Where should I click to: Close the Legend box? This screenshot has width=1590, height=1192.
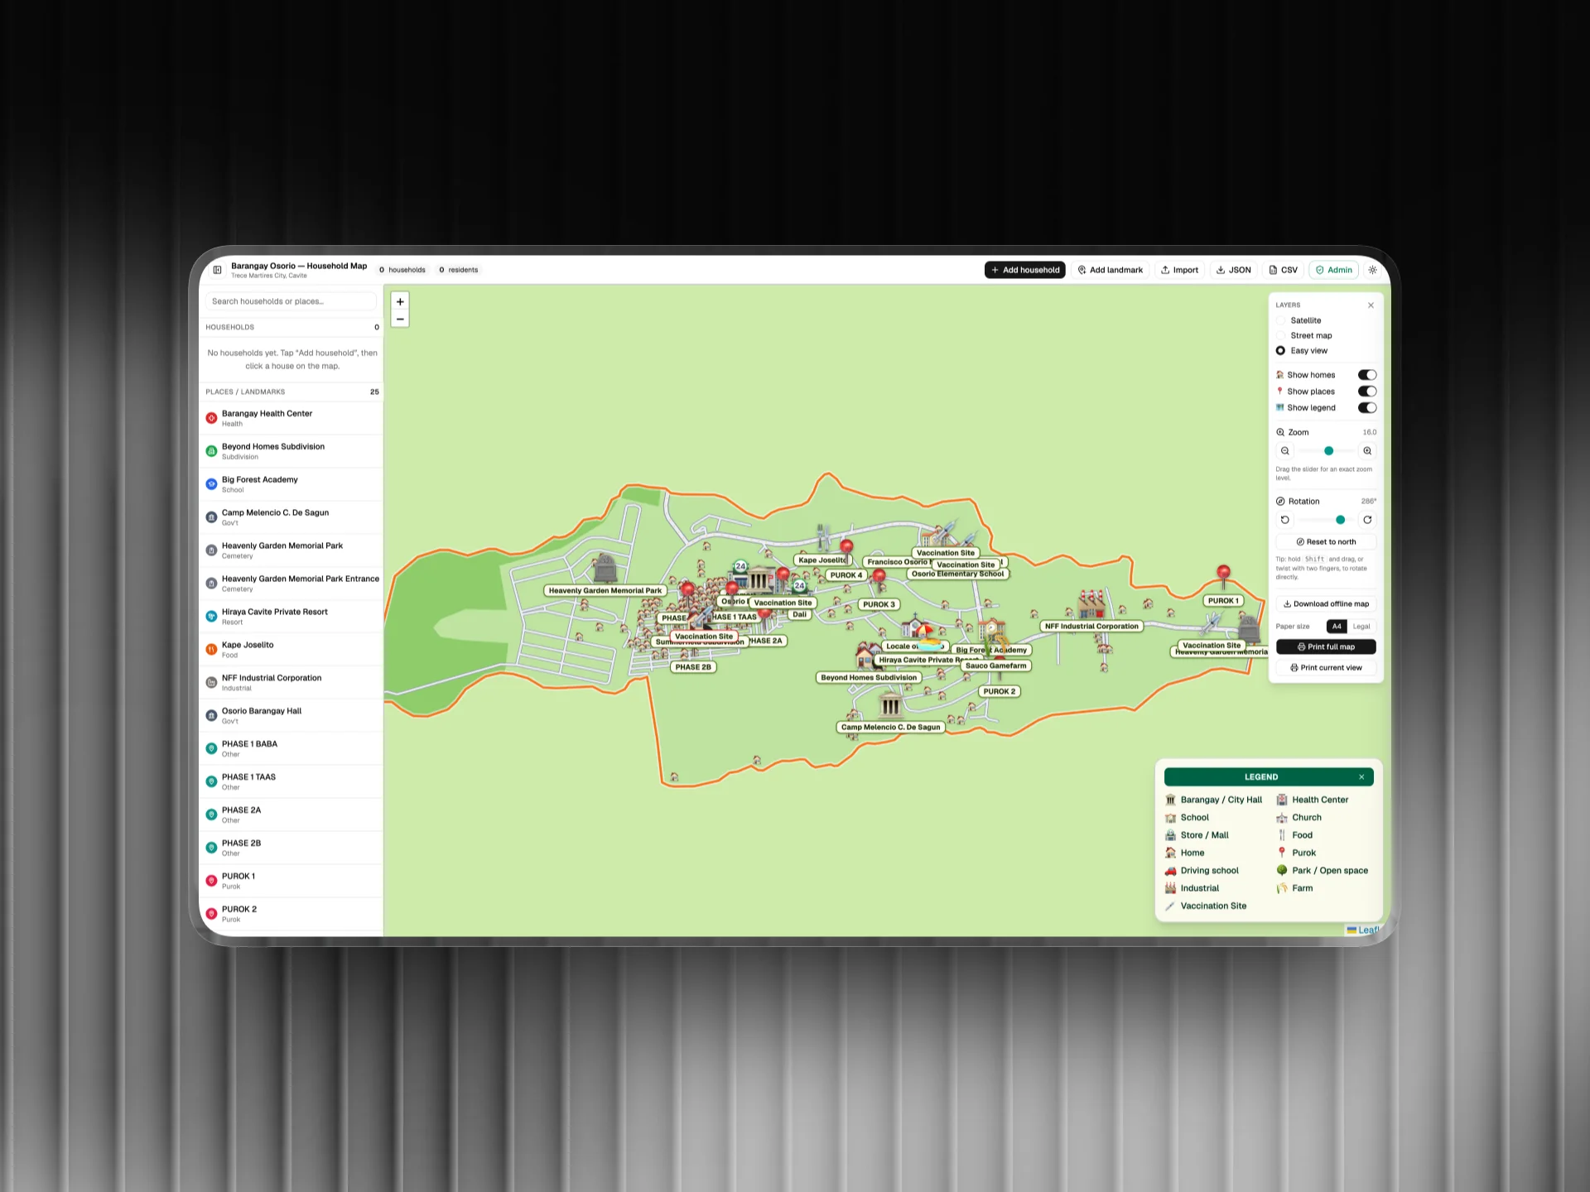[1361, 776]
